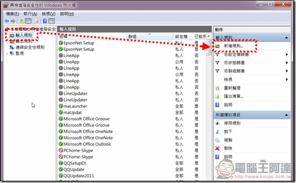Expand the 監視 node triangle
Screen dimensions: 296x183
pos(7,54)
